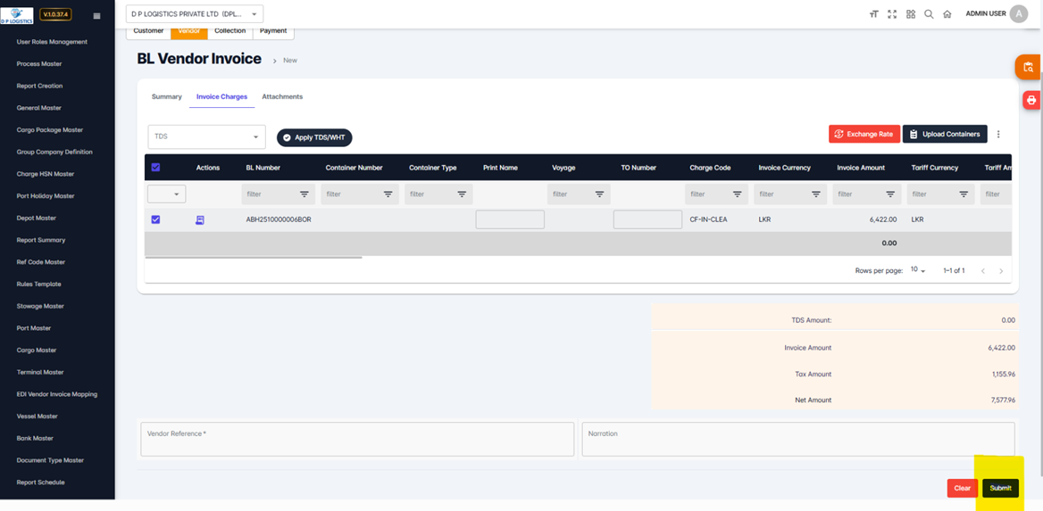Open the company selector dropdown
Viewport: 1043px width, 511px height.
pyautogui.click(x=195, y=14)
